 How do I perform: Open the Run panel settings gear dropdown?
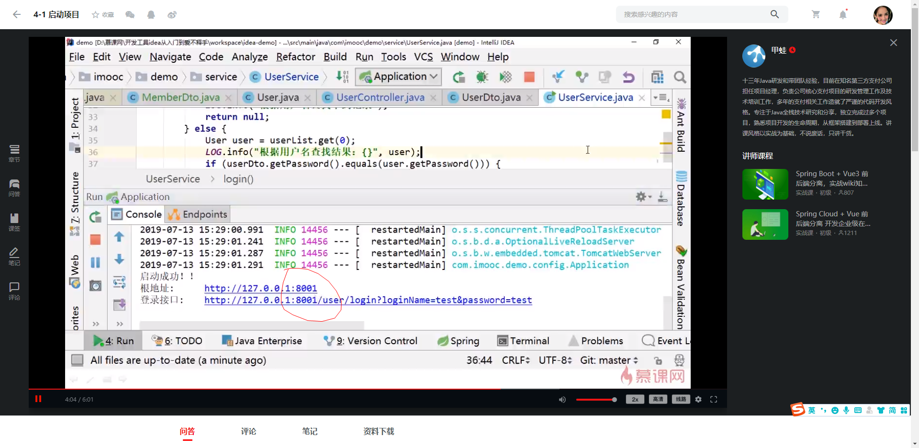click(x=643, y=197)
